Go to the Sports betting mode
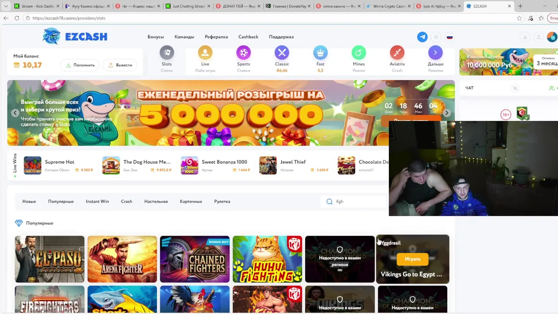This screenshot has width=558, height=314. point(243,59)
